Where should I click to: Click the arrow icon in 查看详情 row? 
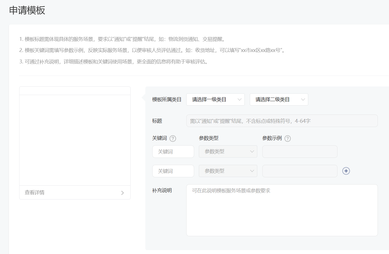click(x=123, y=193)
